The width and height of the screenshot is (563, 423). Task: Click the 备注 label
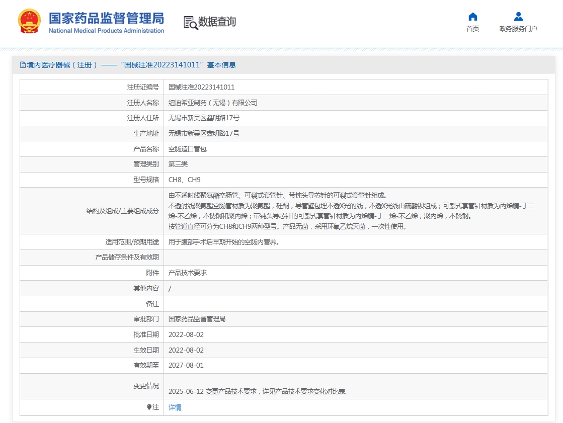click(152, 304)
